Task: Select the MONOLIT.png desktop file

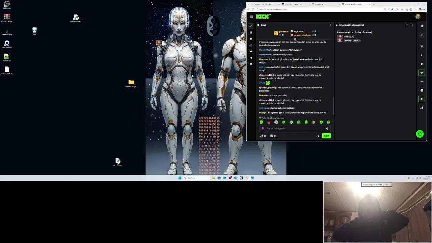Action: point(7,32)
